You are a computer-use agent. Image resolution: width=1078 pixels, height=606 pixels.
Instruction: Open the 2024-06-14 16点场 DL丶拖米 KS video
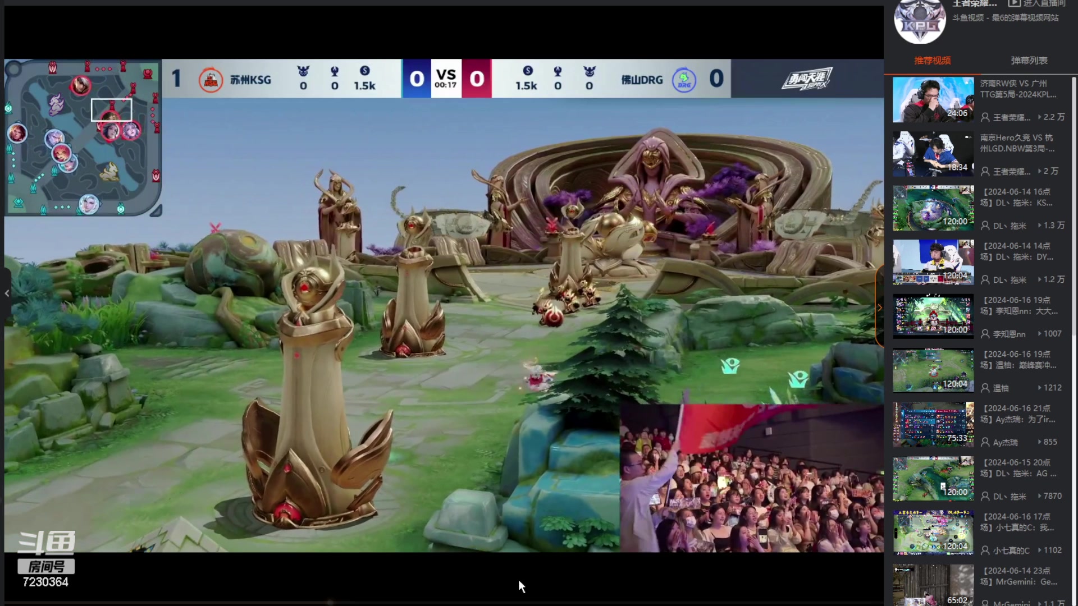click(1017, 197)
